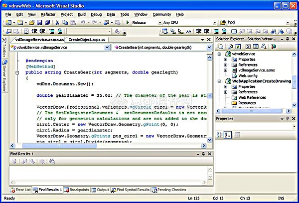Open the Toolbox side panel

coord(4,48)
